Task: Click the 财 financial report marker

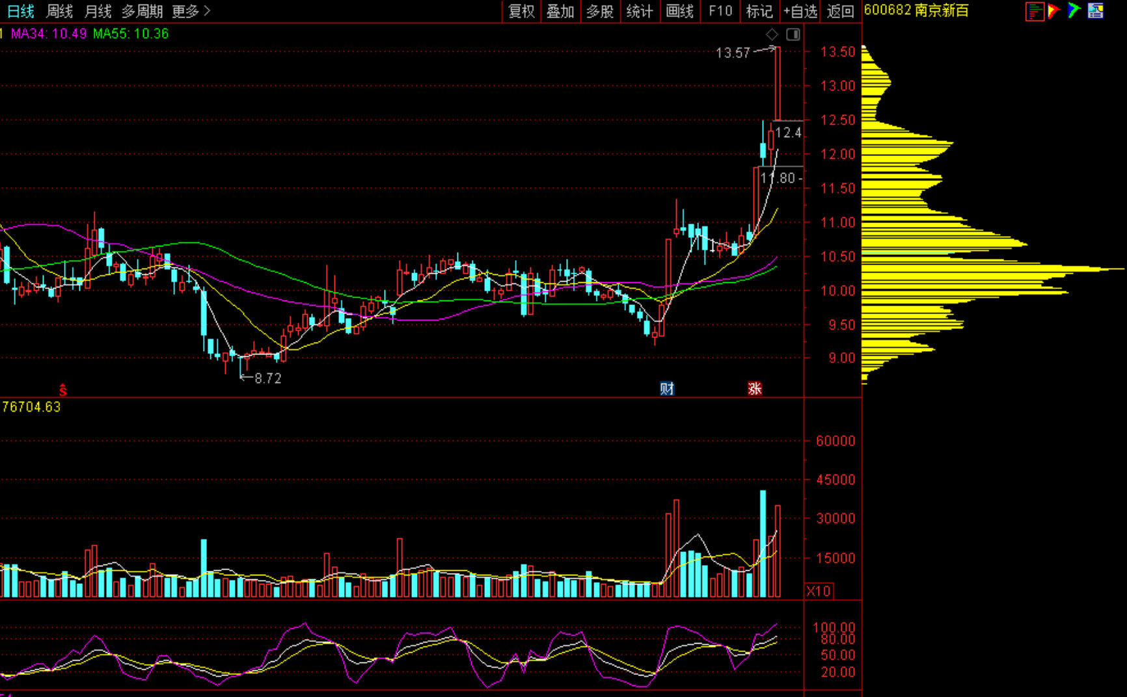Action: (x=667, y=389)
